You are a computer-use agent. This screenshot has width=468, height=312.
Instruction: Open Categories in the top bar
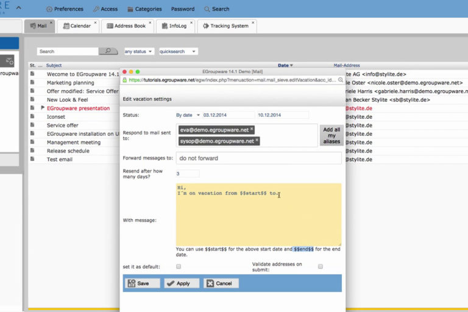pos(130,9)
